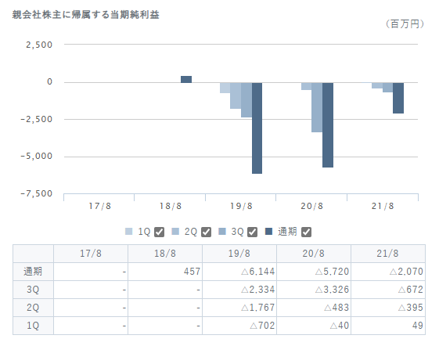This screenshot has height=346, width=439.
Task: Click the chart title 親会社株主に帰属する当期純利益
Action: (x=85, y=15)
